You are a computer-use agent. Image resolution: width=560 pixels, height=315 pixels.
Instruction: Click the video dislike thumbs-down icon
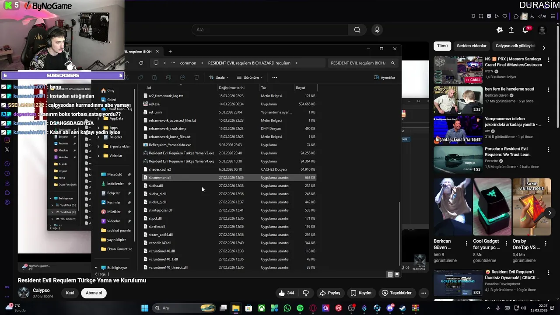306,293
